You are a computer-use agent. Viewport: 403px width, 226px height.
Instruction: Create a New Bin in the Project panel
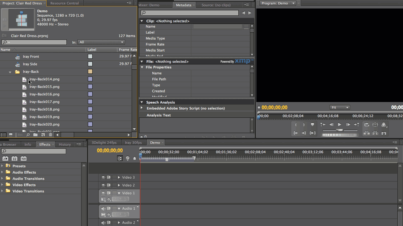tap(35, 135)
